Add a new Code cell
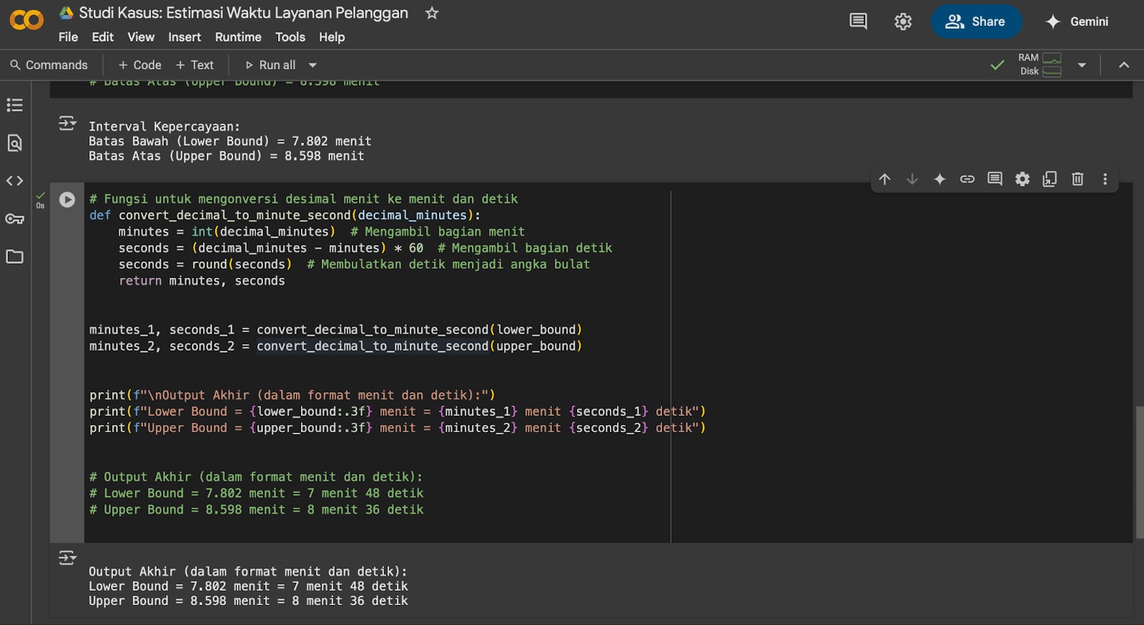This screenshot has height=625, width=1144. click(x=140, y=65)
